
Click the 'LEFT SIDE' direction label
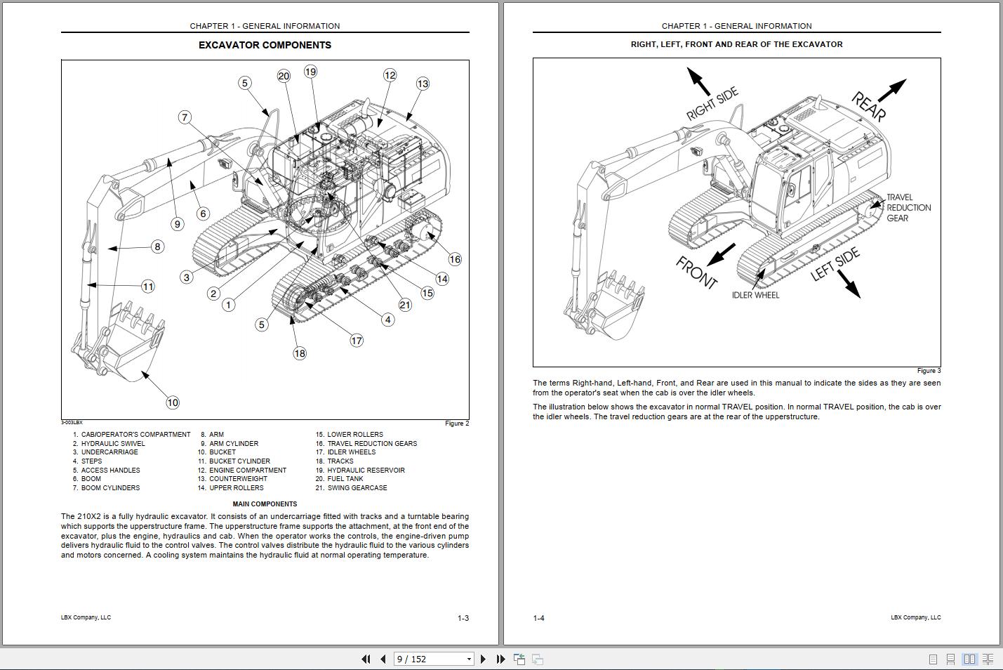[835, 265]
